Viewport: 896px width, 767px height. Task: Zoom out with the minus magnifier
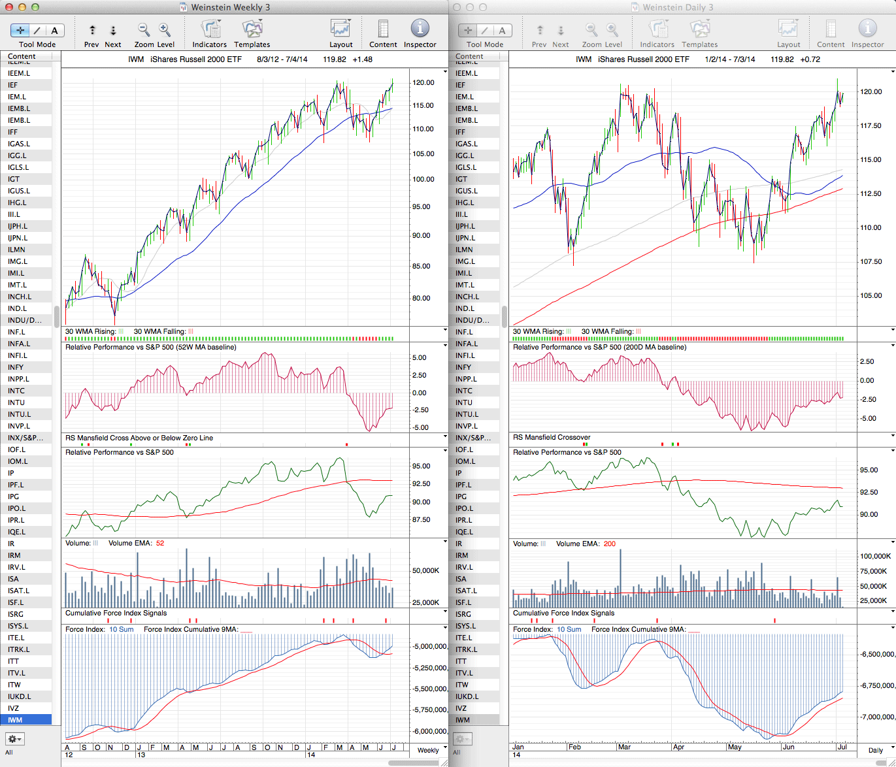coord(144,30)
